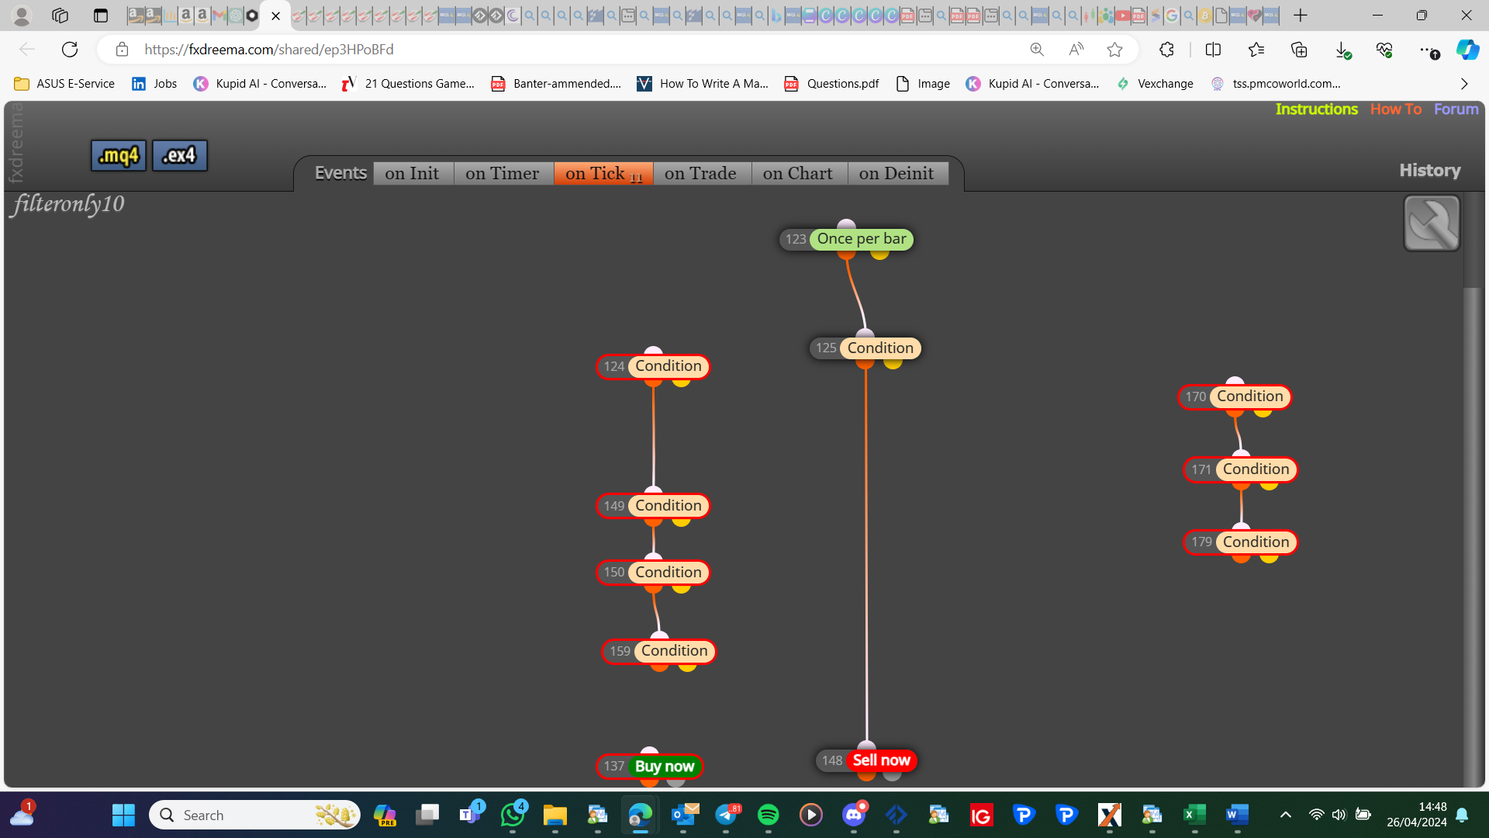The image size is (1489, 838).
Task: Open the Vexchange bookmark
Action: 1156,84
